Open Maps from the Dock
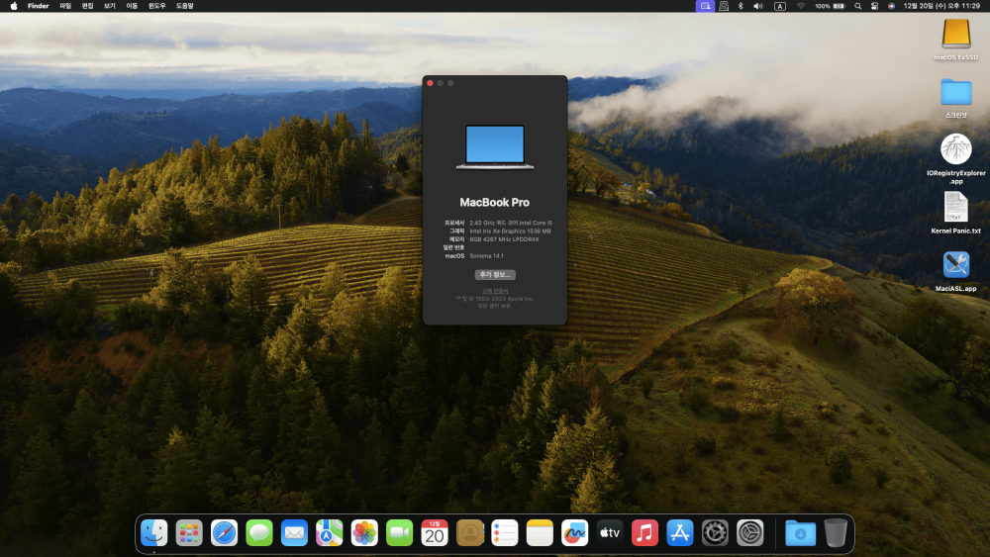Viewport: 990px width, 557px height. [x=329, y=533]
